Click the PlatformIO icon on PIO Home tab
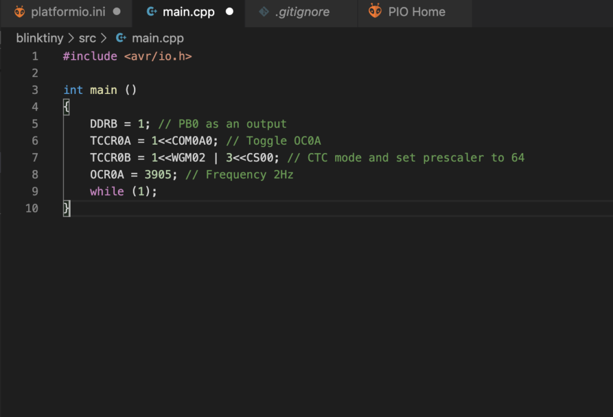This screenshot has width=613, height=417. [x=375, y=11]
